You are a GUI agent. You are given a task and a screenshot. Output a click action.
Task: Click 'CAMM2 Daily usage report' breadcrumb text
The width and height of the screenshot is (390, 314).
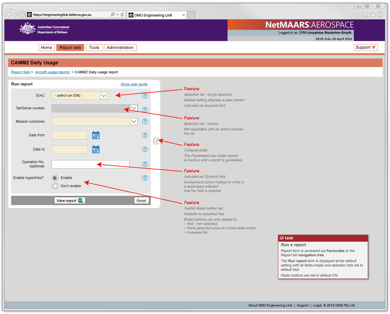(96, 72)
